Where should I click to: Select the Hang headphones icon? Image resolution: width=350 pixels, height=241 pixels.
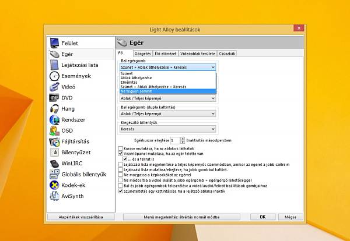tap(54, 109)
